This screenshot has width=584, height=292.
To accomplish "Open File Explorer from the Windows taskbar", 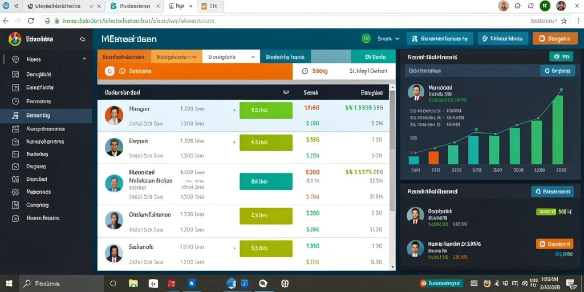I will (x=133, y=283).
